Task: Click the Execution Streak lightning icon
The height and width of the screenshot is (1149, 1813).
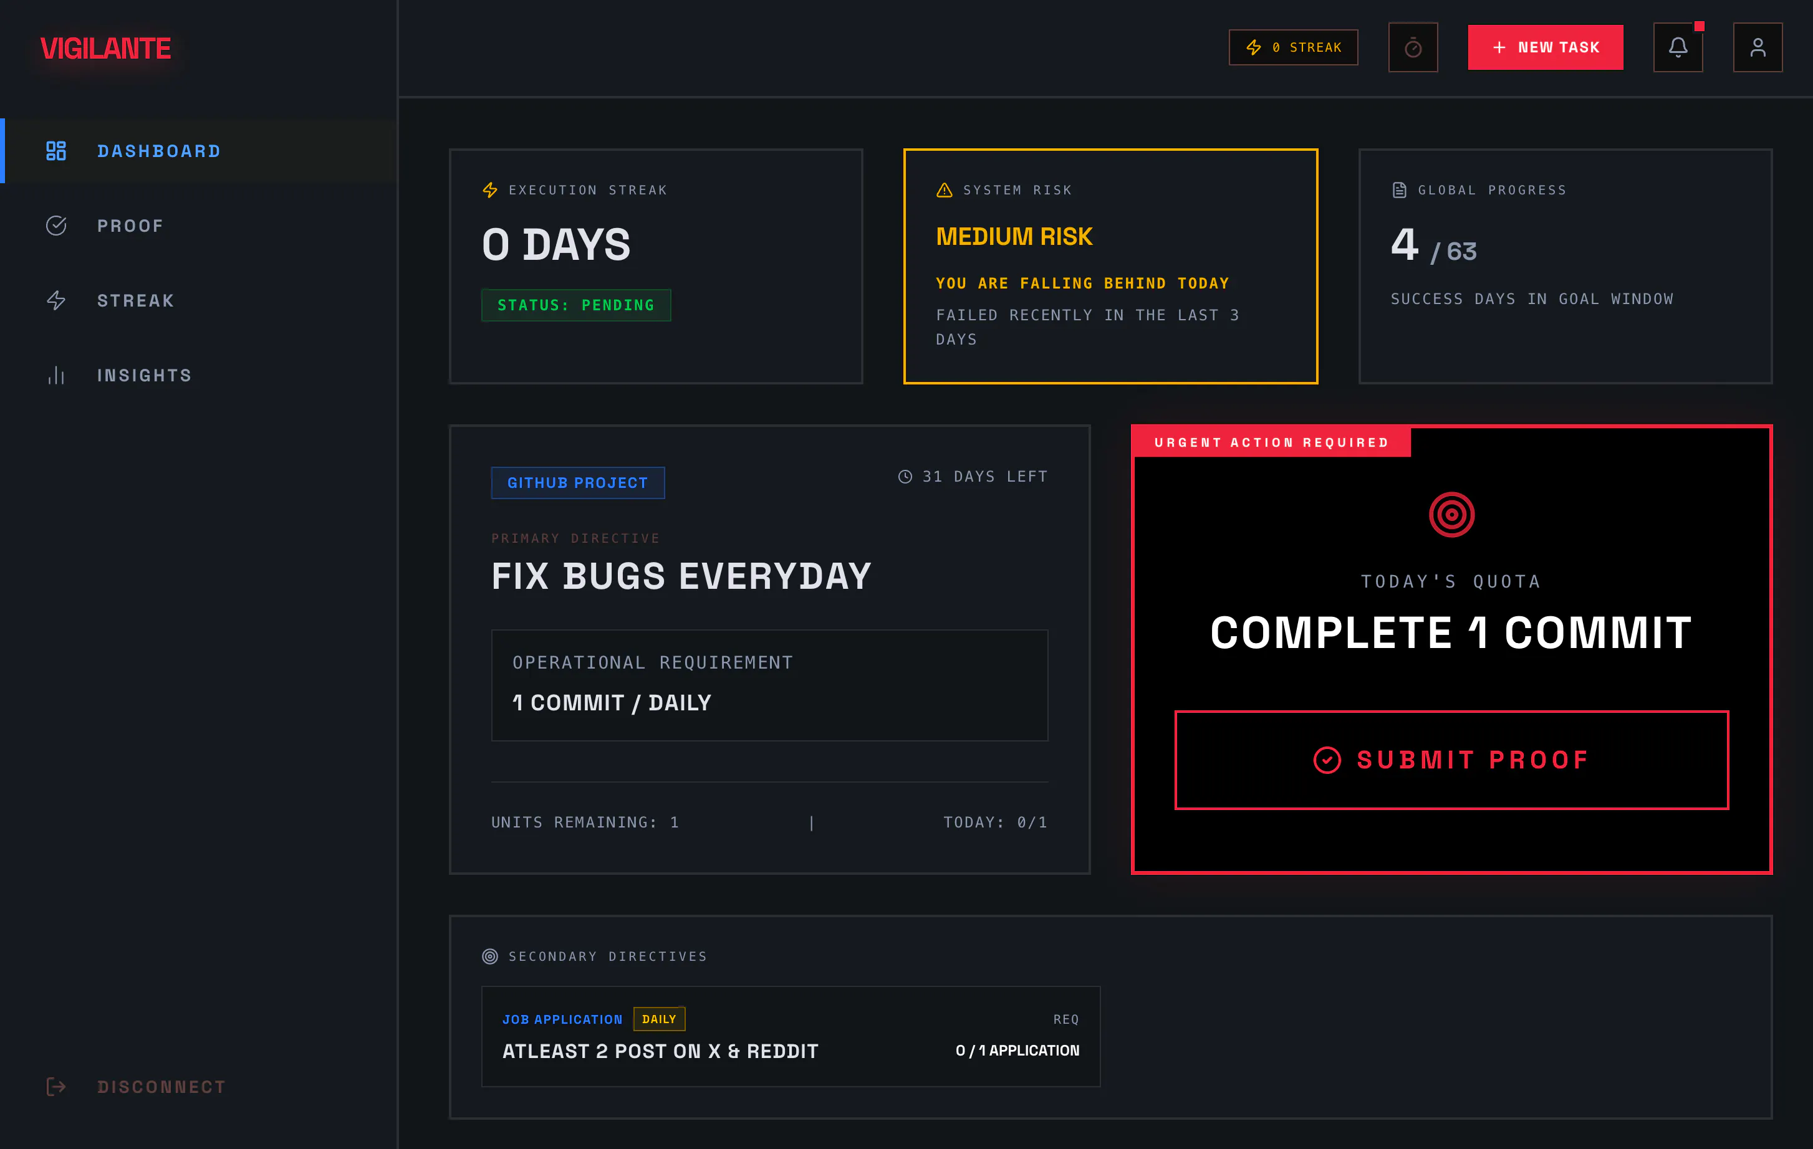Action: tap(490, 191)
